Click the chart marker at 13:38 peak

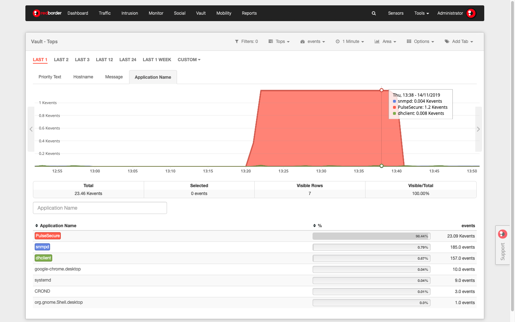(x=382, y=90)
